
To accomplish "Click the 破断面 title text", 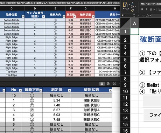I will point(150,39).
